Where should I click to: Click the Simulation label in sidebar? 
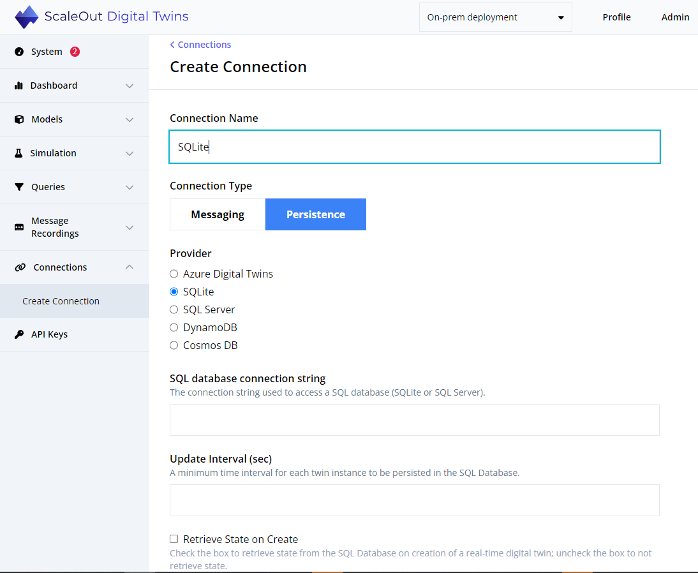(54, 153)
